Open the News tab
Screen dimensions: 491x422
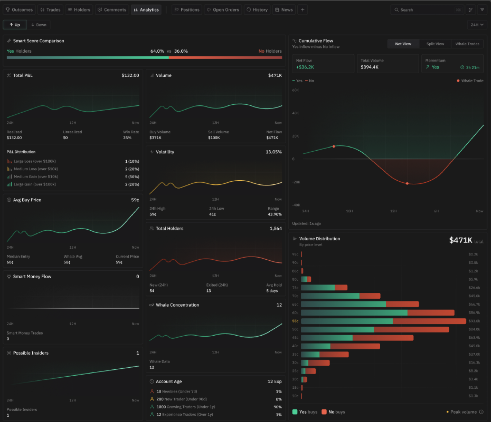coord(284,10)
